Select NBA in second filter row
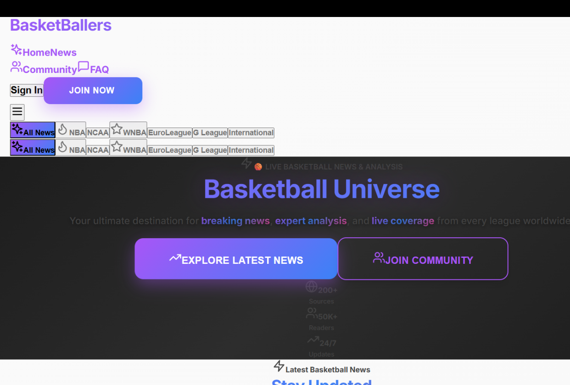Image resolution: width=570 pixels, height=385 pixels. pyautogui.click(x=71, y=147)
